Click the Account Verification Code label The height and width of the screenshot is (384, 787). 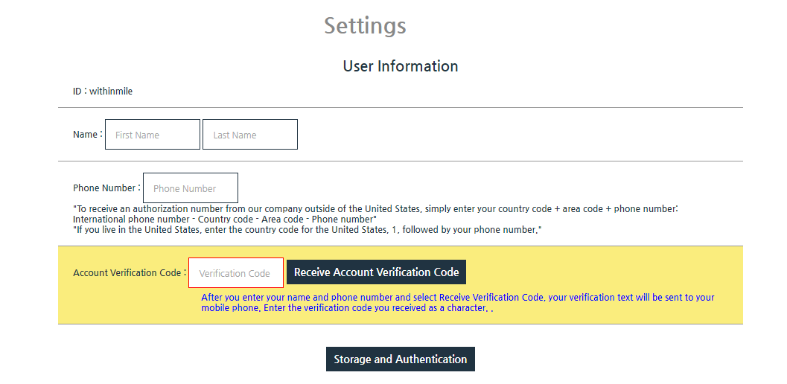coord(130,272)
